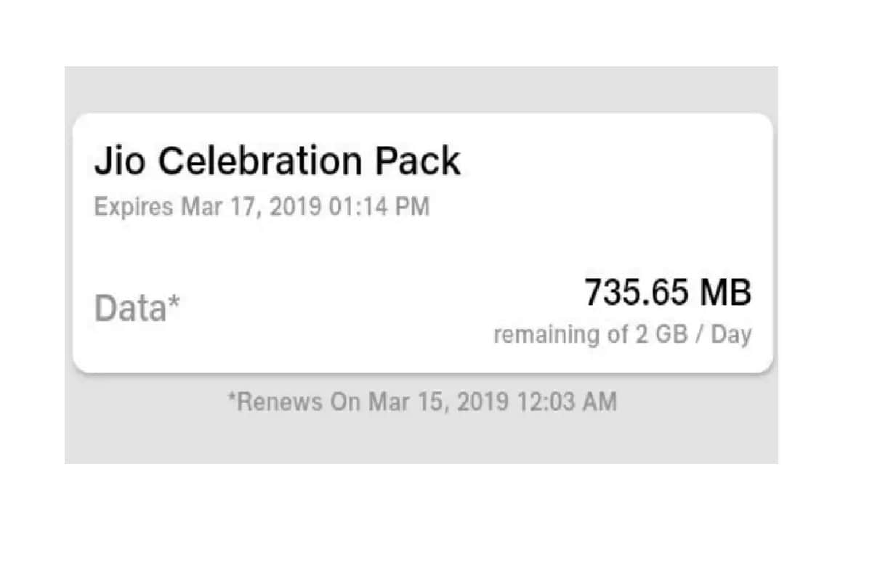Select the word Celebration in the title
This screenshot has width=872, height=581.
(262, 160)
